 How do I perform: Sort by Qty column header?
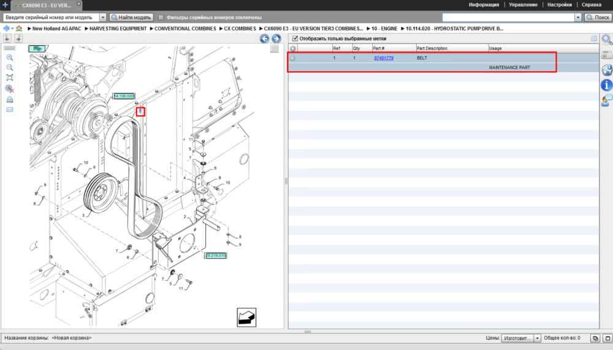point(357,48)
